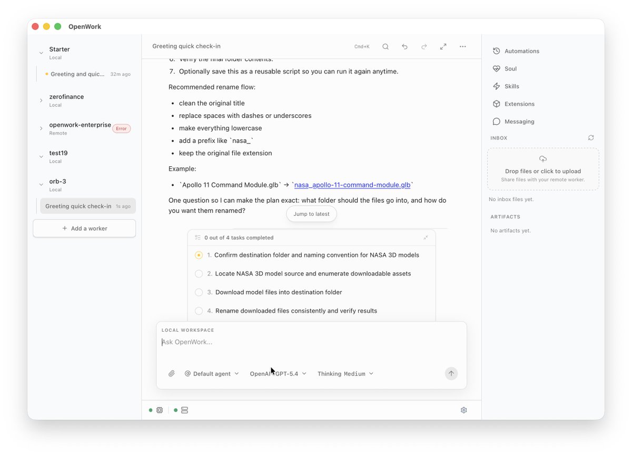Select the zerofinance workspace name

point(66,97)
